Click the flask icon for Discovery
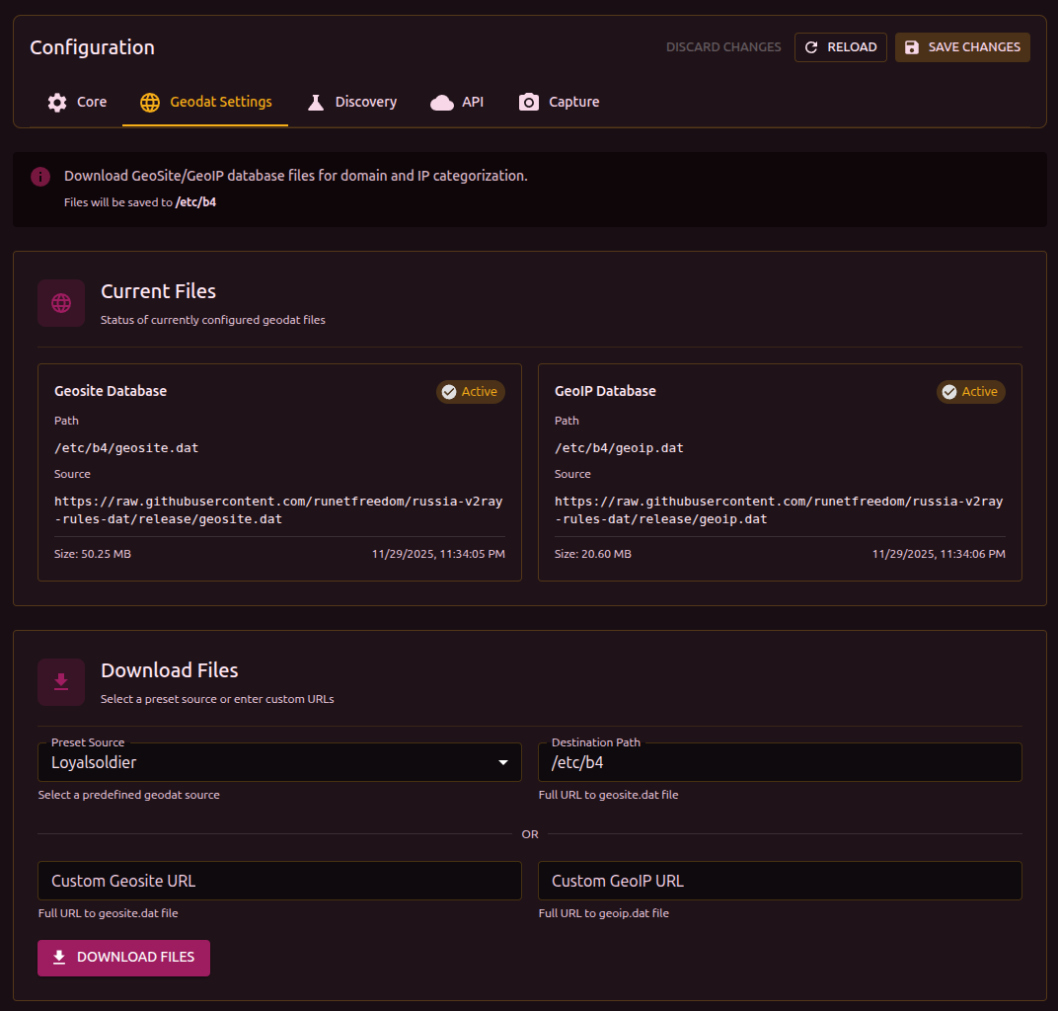Image resolution: width=1058 pixels, height=1011 pixels. point(316,102)
